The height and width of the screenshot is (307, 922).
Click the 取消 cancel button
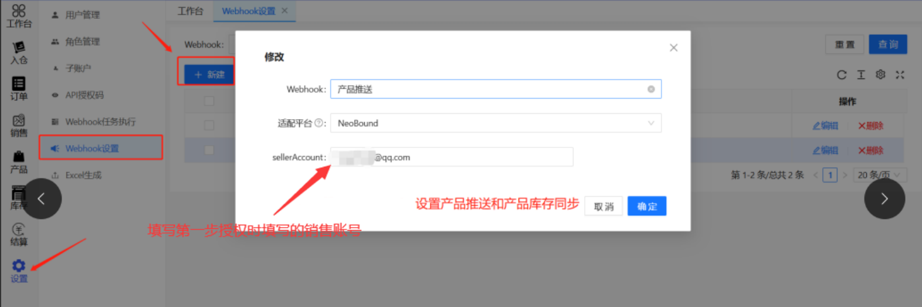[x=604, y=207]
